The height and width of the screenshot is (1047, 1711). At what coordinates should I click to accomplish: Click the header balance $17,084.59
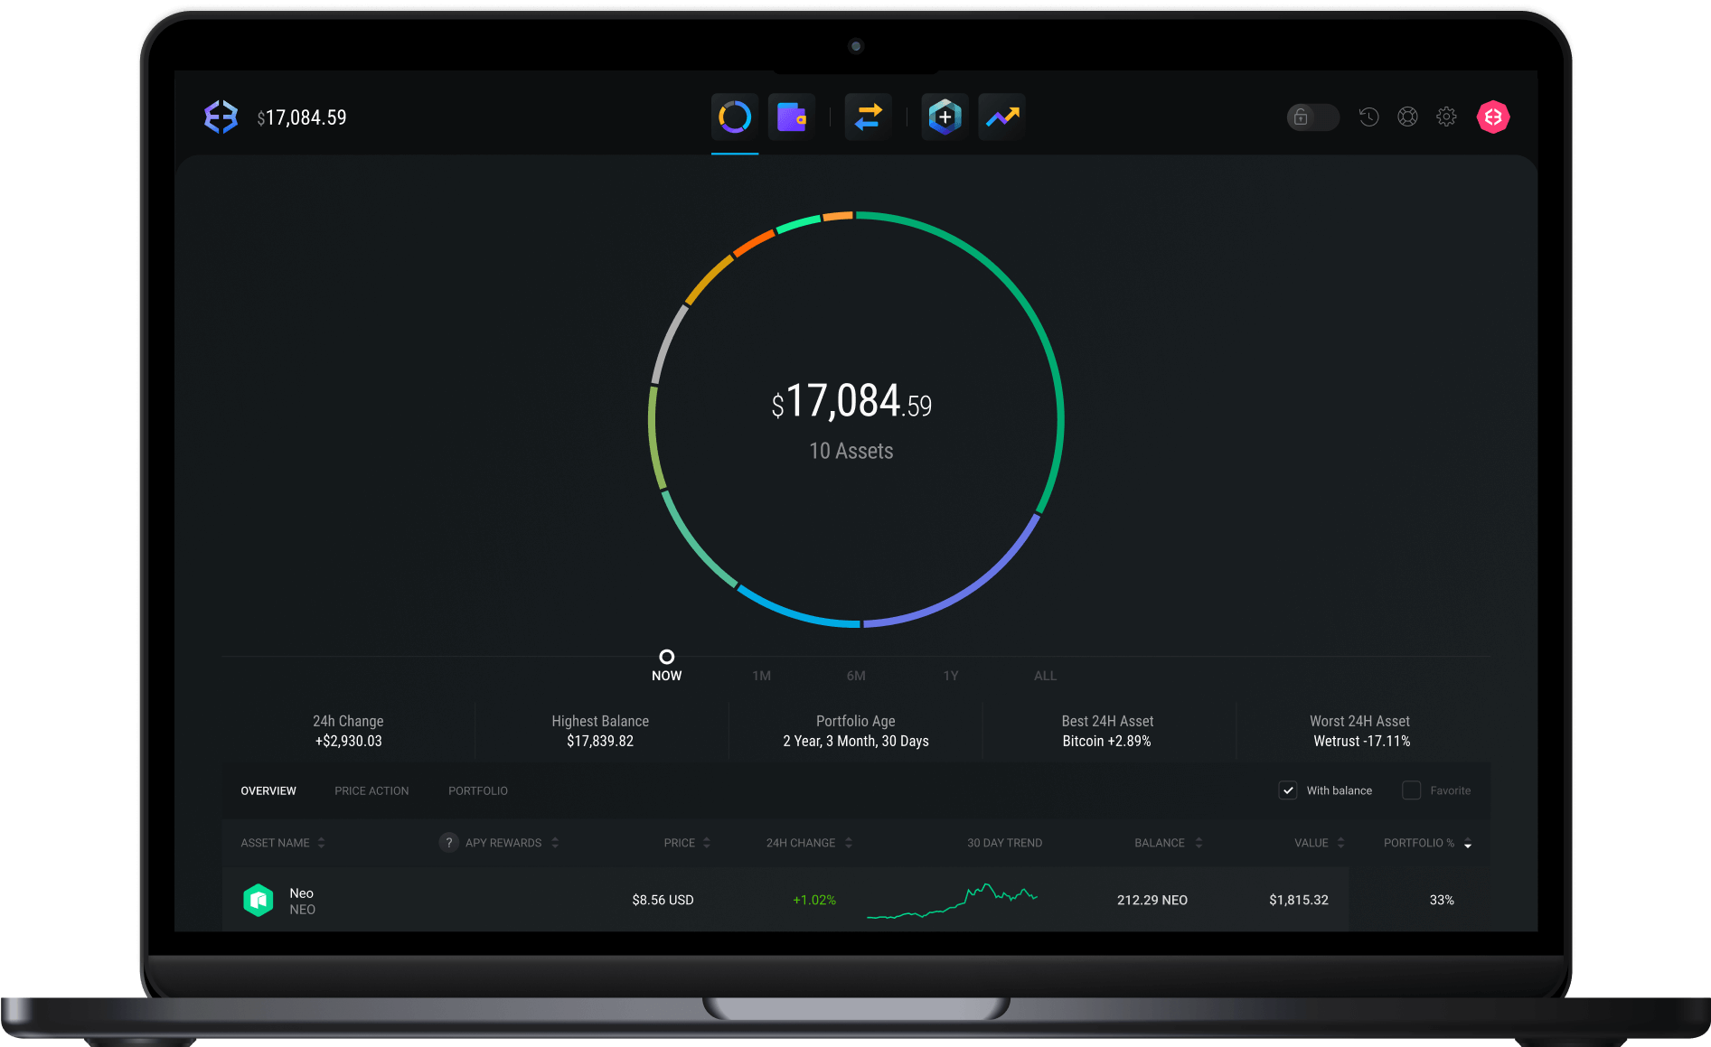pos(302,117)
